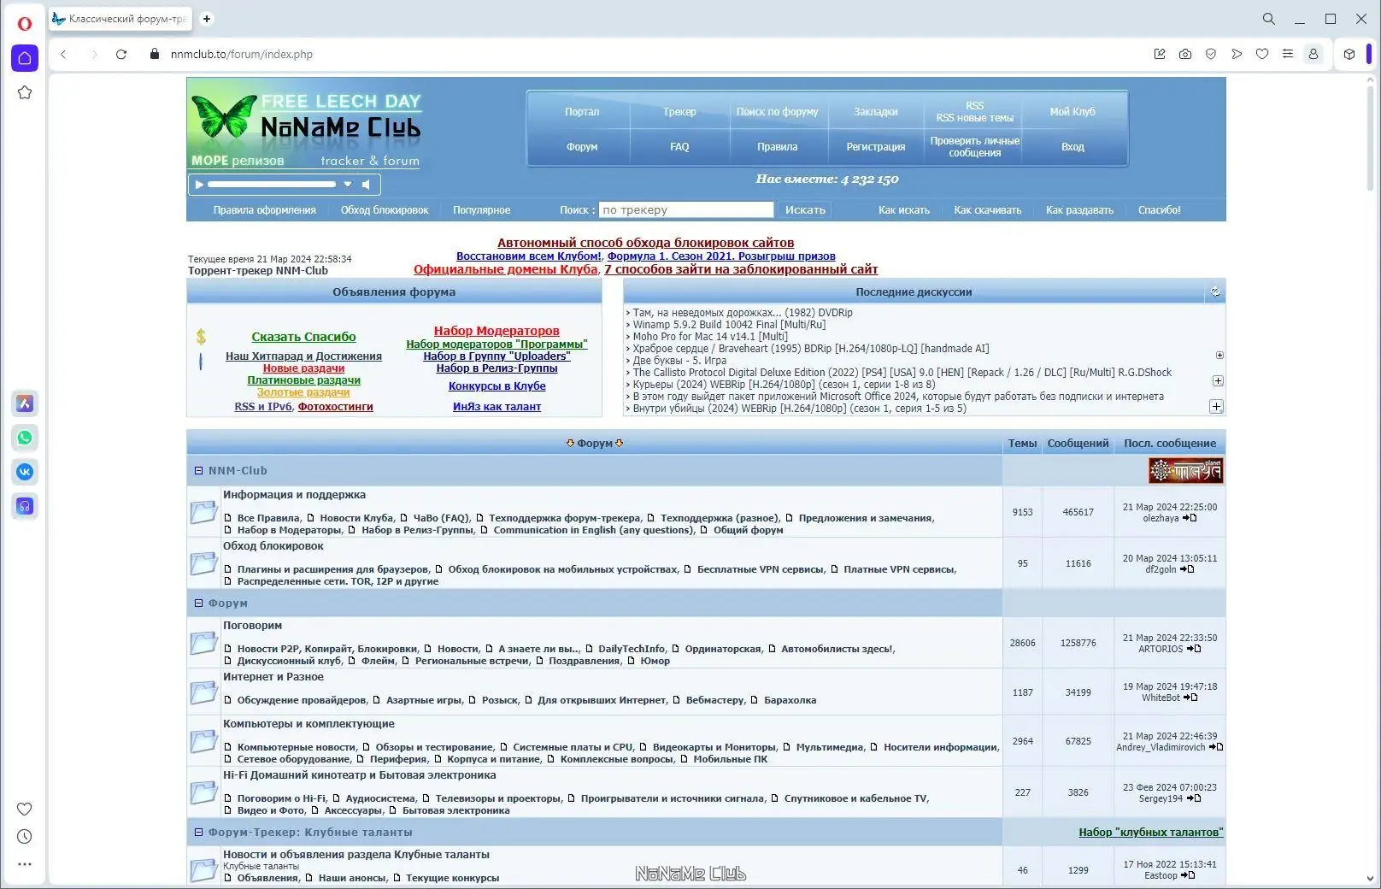Viewport: 1381px width, 889px height.
Task: Open the extensions cube icon
Action: [x=1349, y=54]
